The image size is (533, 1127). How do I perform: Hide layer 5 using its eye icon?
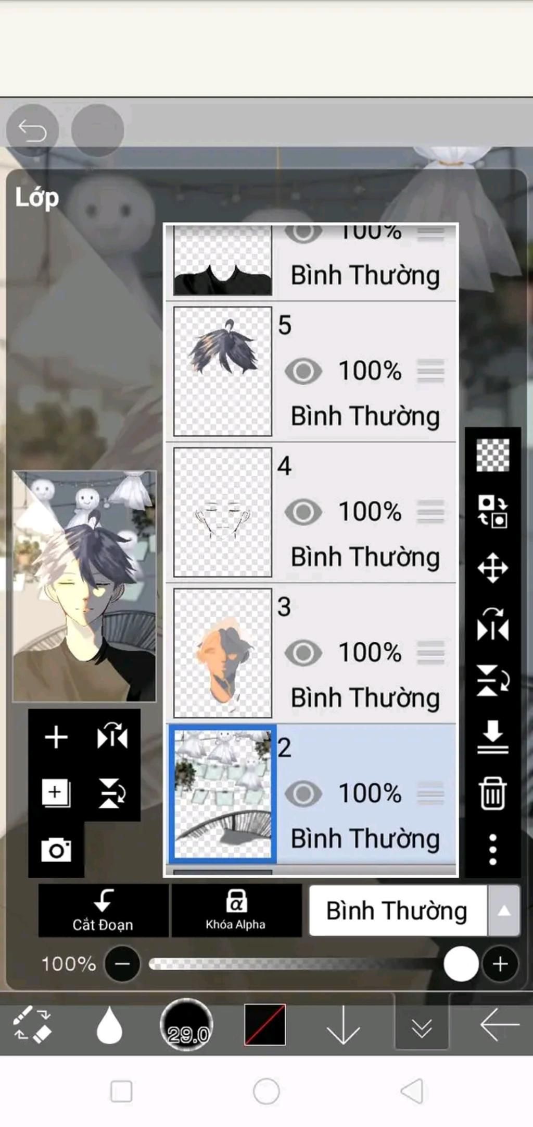click(303, 371)
